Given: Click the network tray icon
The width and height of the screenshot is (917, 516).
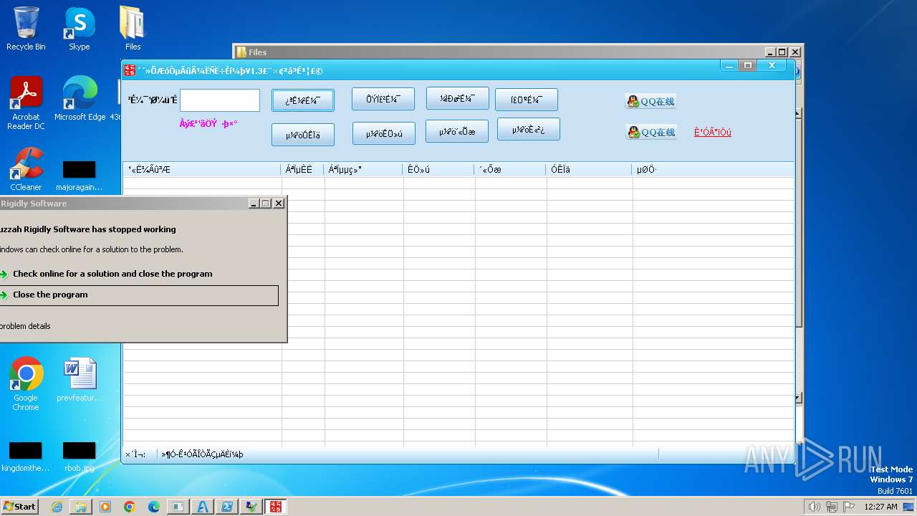Looking at the screenshot, I should (832, 507).
